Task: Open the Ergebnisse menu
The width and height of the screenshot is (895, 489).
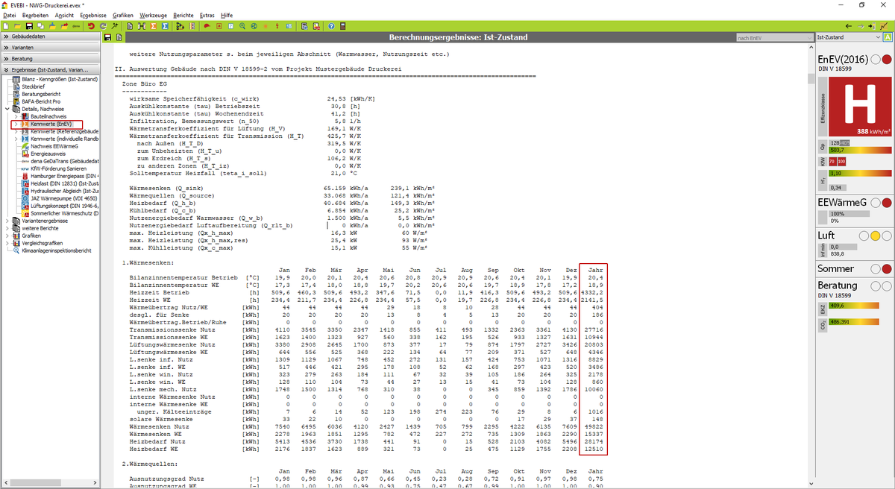Action: click(x=94, y=15)
